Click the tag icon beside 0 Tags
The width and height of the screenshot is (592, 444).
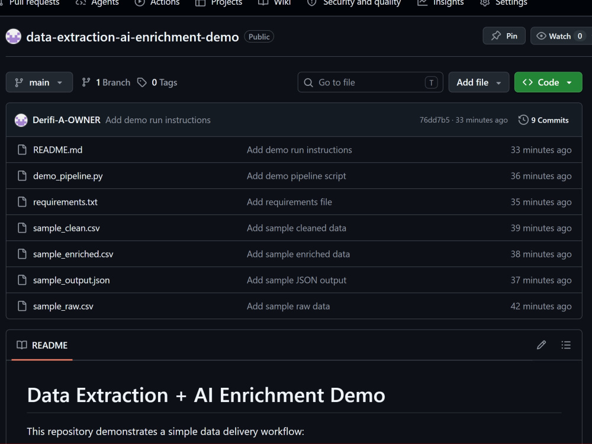142,82
